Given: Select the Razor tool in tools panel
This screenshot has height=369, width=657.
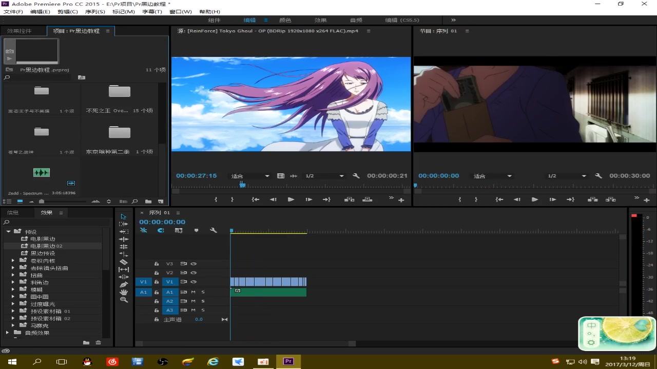Looking at the screenshot, I should point(124,262).
